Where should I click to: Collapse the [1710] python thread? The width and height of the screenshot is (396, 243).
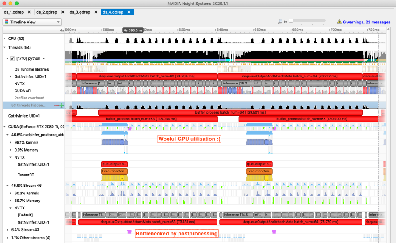[8, 58]
